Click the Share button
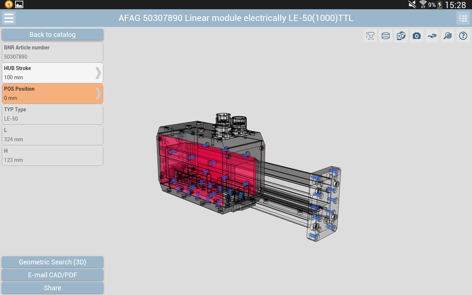Screen dimensions: 472x295 tap(52, 288)
